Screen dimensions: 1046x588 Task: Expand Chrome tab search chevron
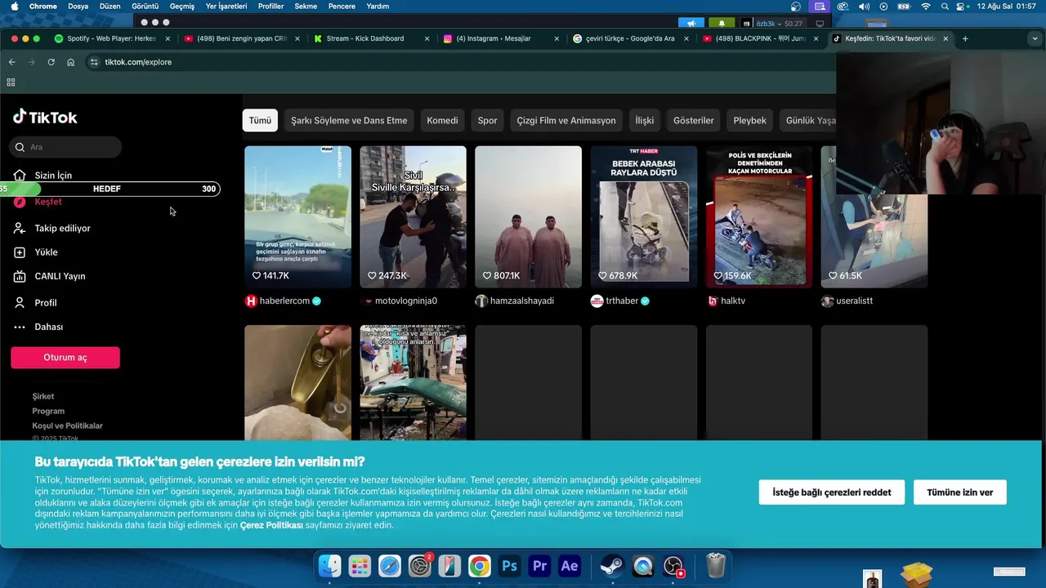1035,38
